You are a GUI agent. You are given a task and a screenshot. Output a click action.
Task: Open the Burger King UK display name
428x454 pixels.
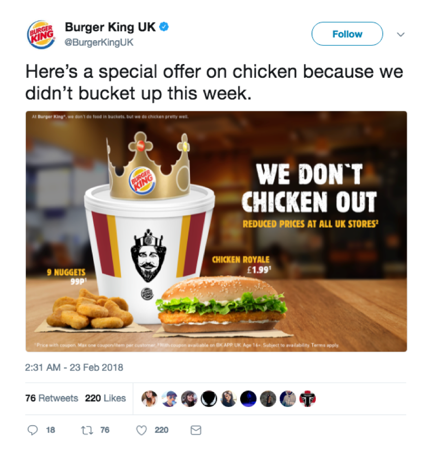110,27
